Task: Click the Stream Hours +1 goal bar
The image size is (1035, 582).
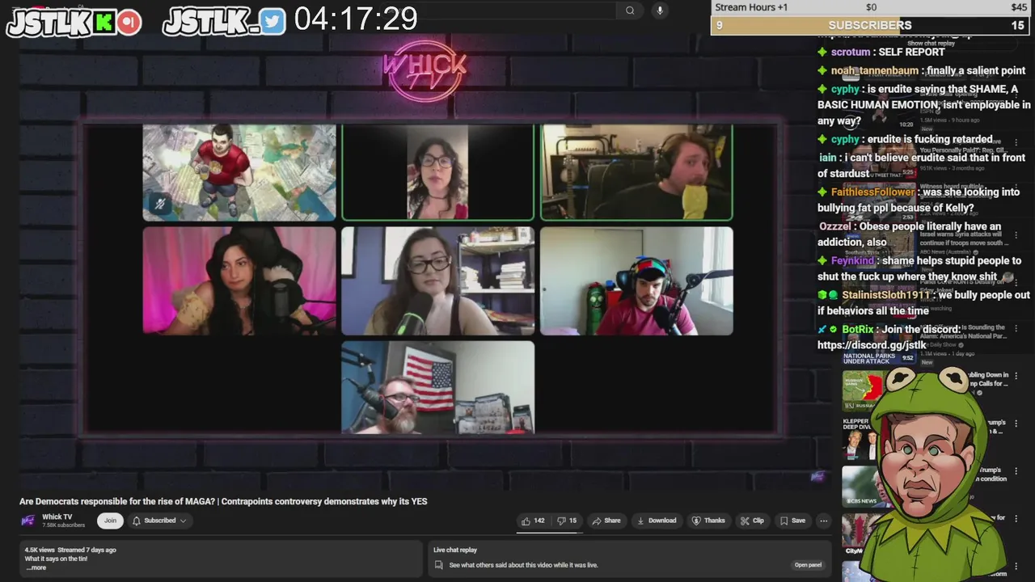Action: click(x=870, y=7)
